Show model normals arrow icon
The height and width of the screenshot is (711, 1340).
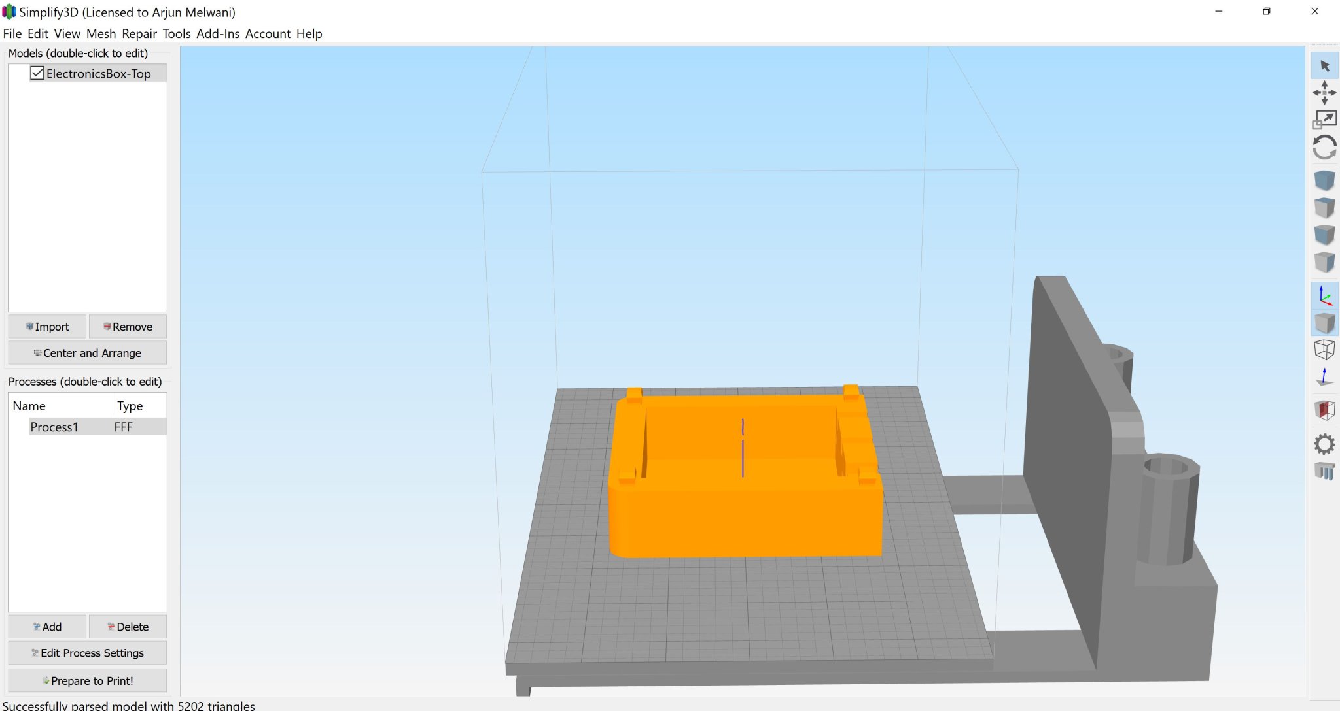point(1324,377)
